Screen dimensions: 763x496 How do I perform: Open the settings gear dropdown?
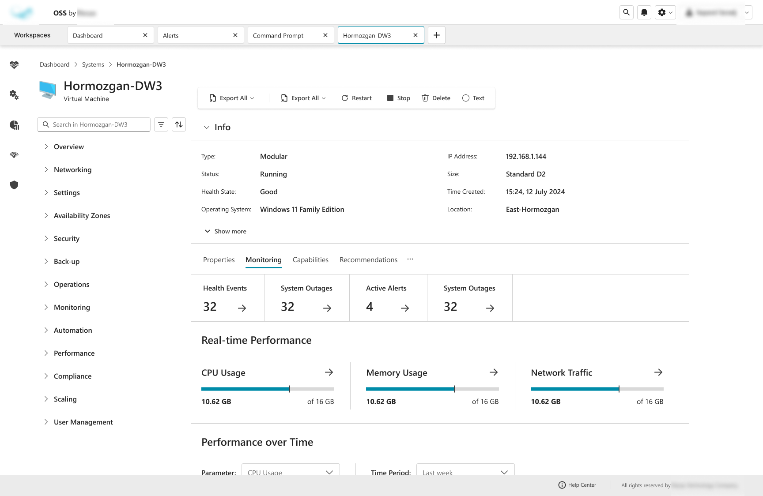665,13
